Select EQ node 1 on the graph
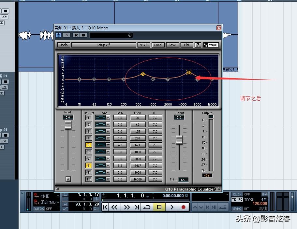 pos(79,79)
